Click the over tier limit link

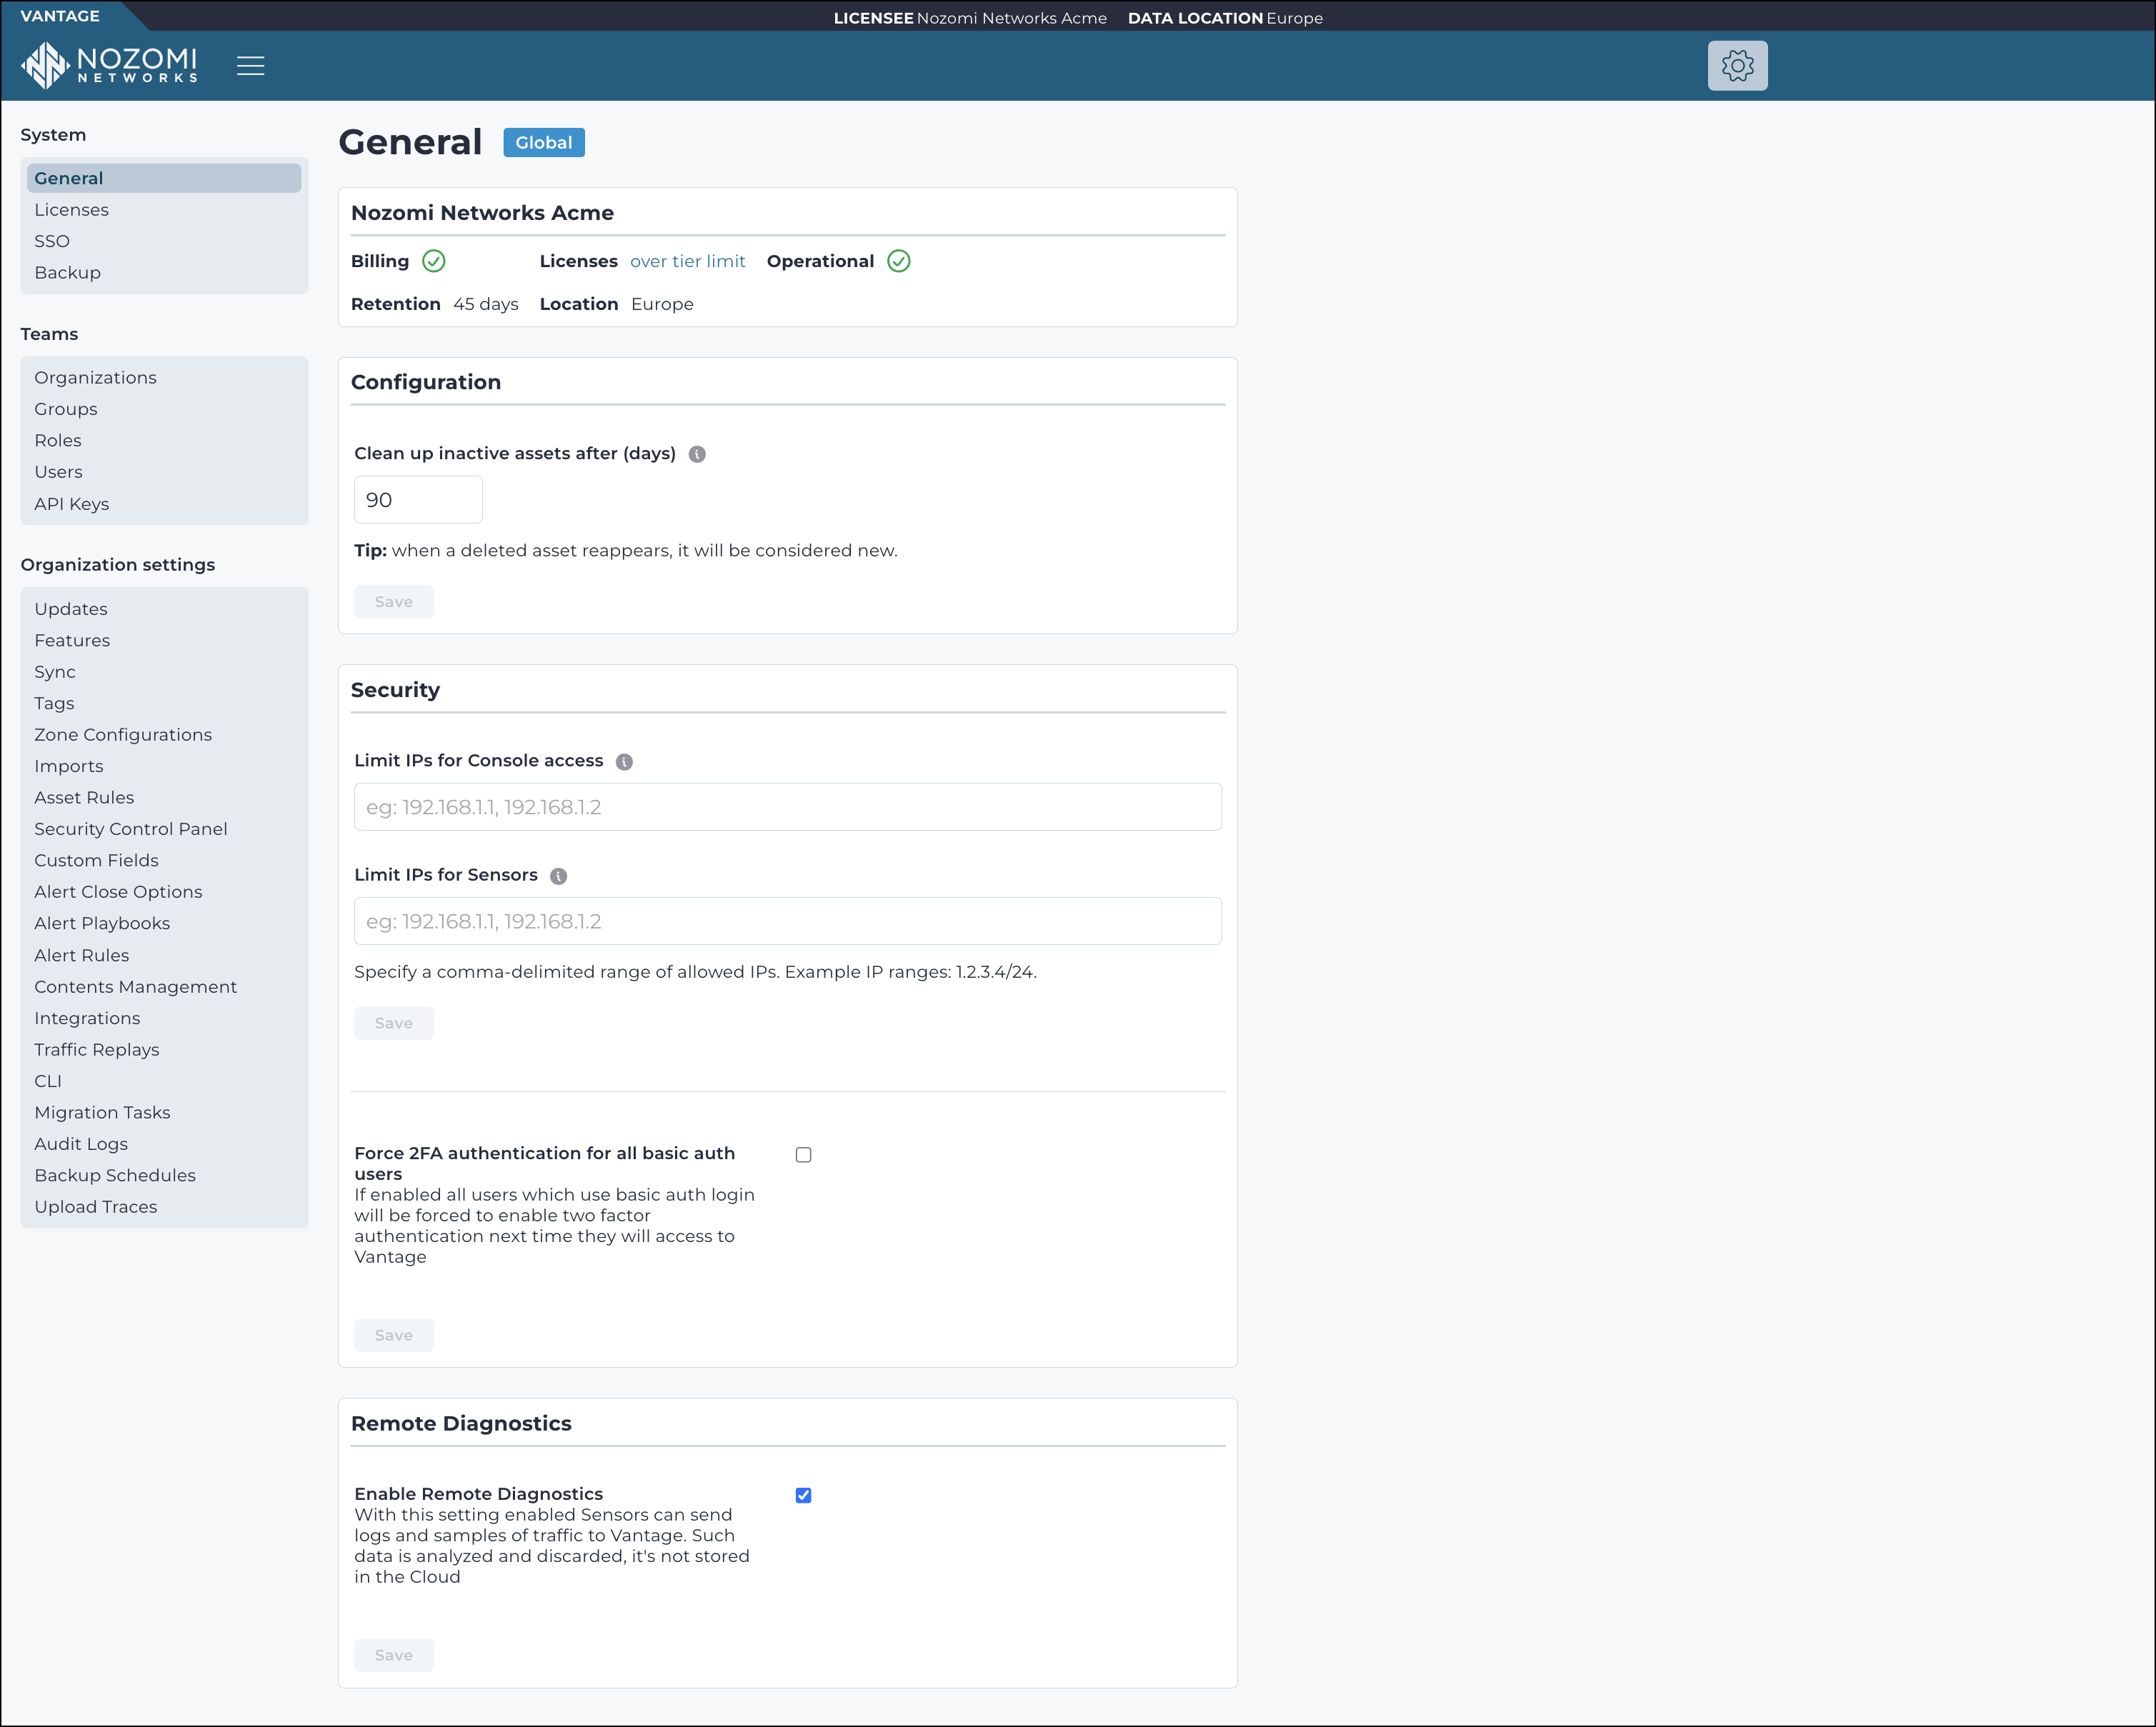pos(687,261)
